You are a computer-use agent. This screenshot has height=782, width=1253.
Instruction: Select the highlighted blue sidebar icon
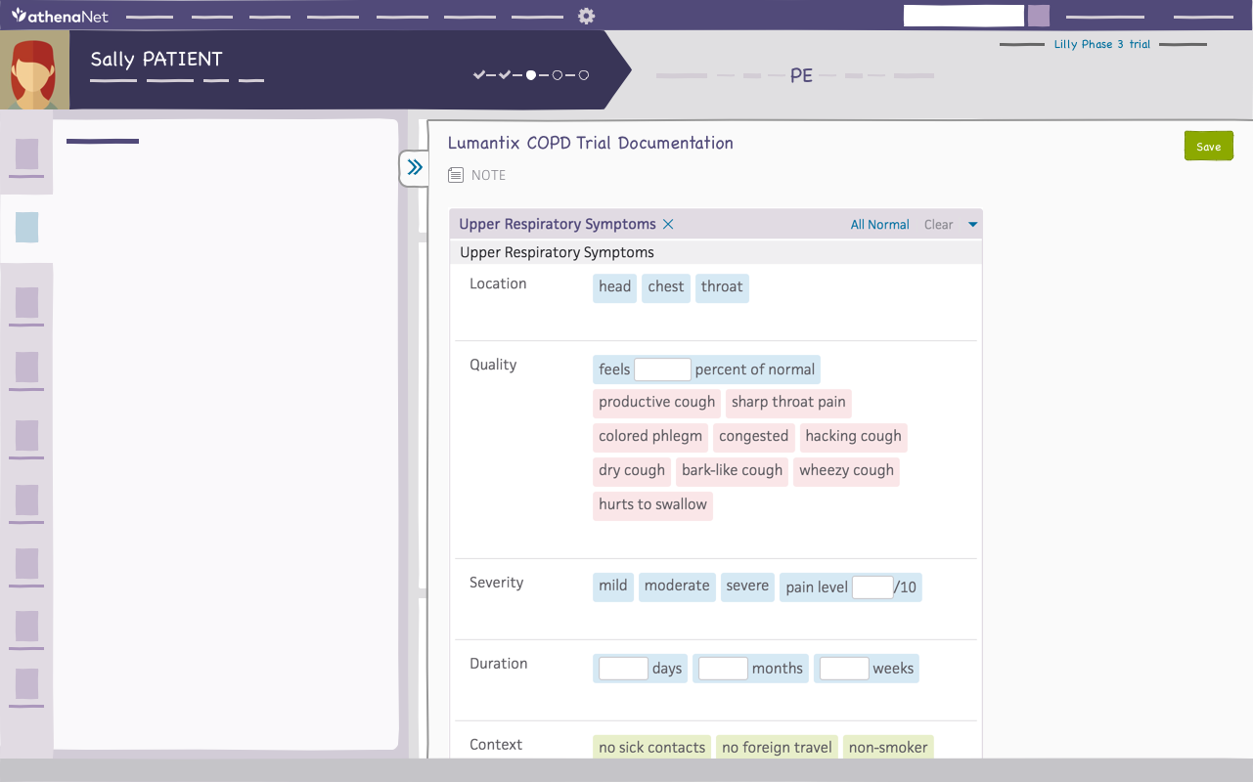26,228
